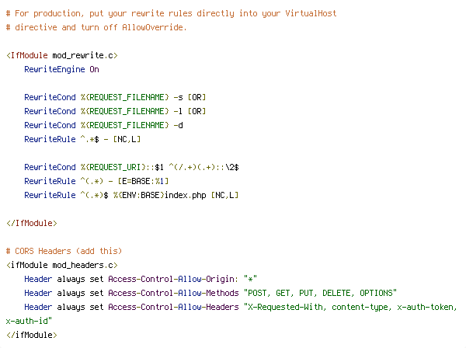466x348 pixels.
Task: Click the RewriteCond line ending with -d
Action: (x=103, y=125)
